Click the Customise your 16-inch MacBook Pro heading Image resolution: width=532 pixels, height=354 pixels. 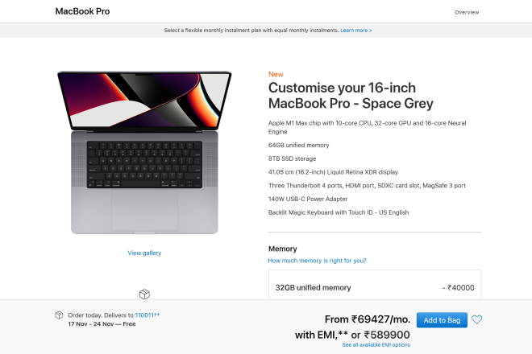(x=351, y=96)
